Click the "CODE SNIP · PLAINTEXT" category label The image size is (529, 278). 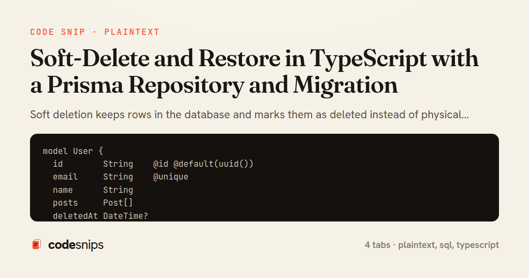pyautogui.click(x=95, y=32)
